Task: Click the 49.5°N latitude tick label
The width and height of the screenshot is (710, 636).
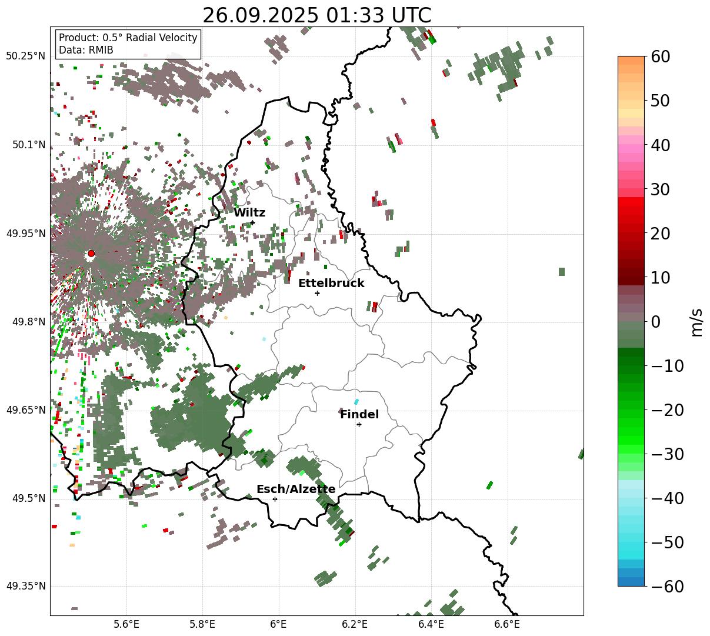Action: (x=28, y=498)
